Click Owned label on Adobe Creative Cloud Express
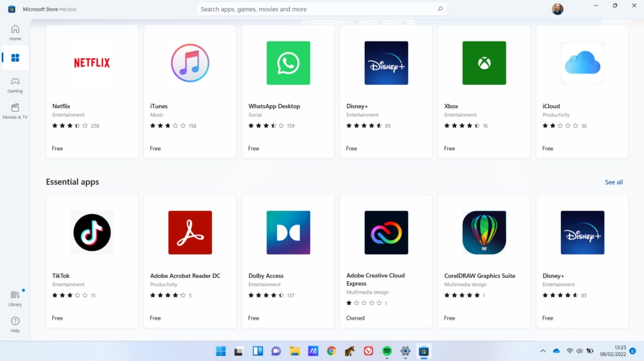Viewport: 644px width, 361px height. click(x=355, y=318)
